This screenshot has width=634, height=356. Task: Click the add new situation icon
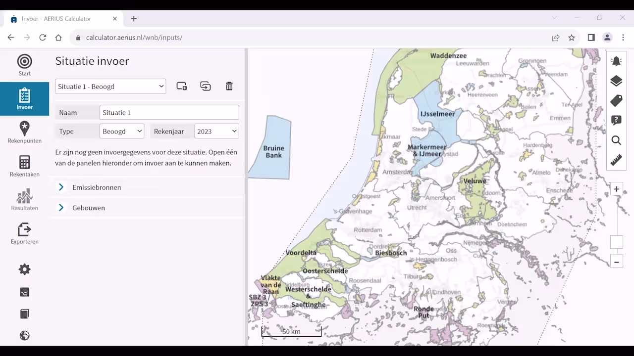[182, 86]
